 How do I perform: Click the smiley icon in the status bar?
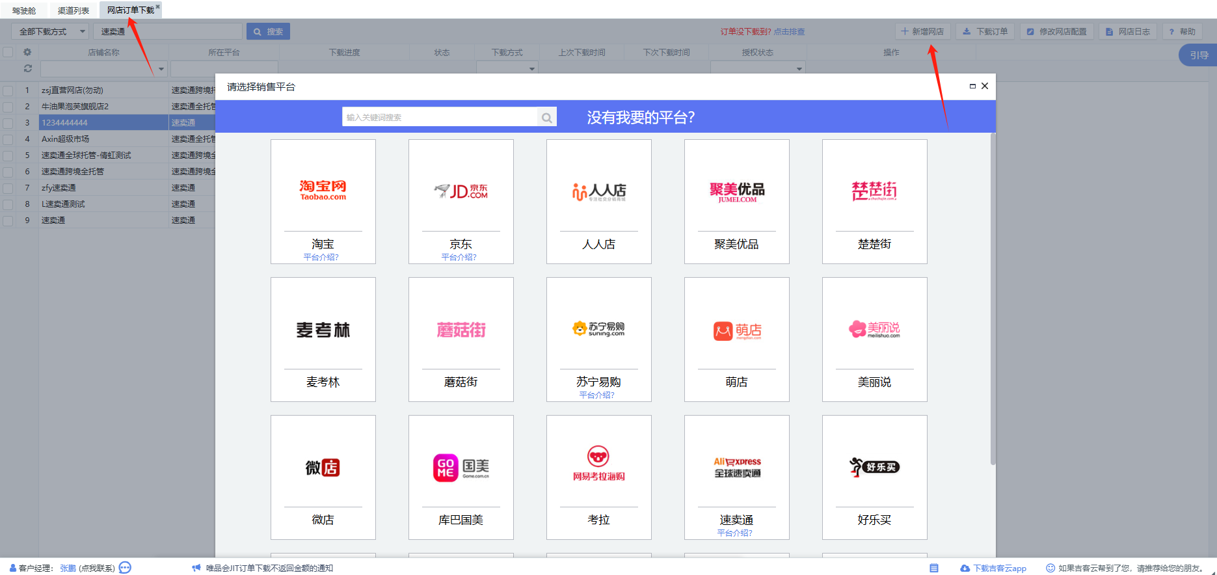(x=1050, y=568)
